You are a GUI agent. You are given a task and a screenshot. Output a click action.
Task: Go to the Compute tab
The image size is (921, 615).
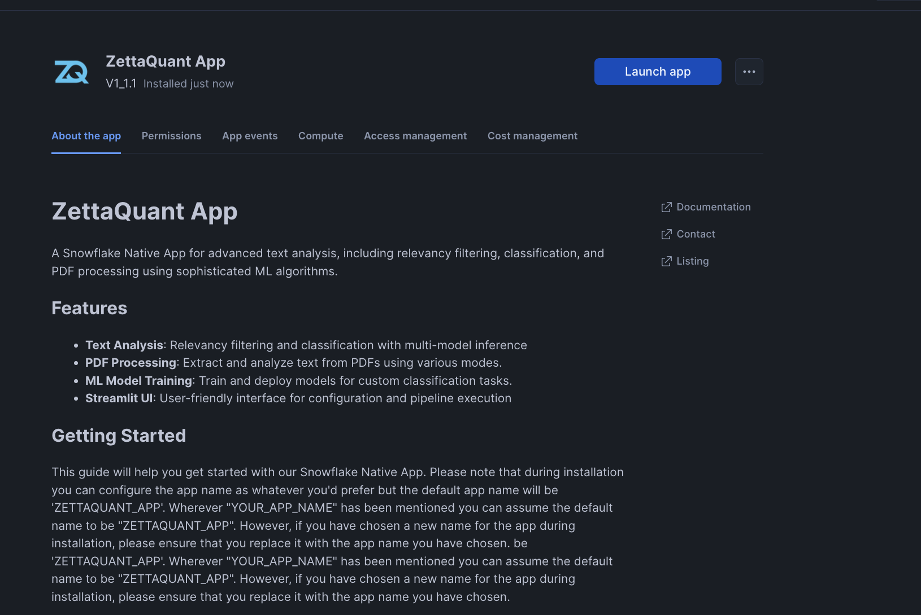pos(320,136)
